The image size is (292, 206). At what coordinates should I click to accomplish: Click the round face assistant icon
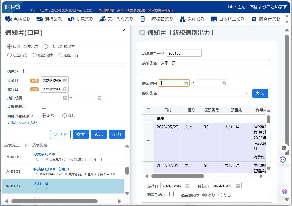pyautogui.click(x=283, y=159)
